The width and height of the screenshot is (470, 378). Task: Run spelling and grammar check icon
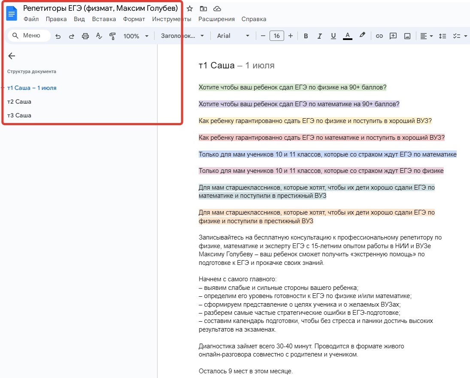click(99, 36)
